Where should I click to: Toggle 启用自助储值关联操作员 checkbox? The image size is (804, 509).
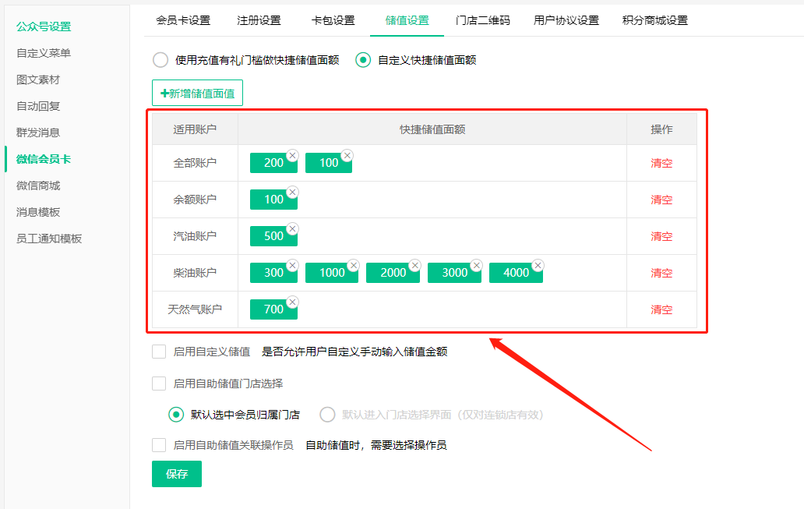[159, 445]
